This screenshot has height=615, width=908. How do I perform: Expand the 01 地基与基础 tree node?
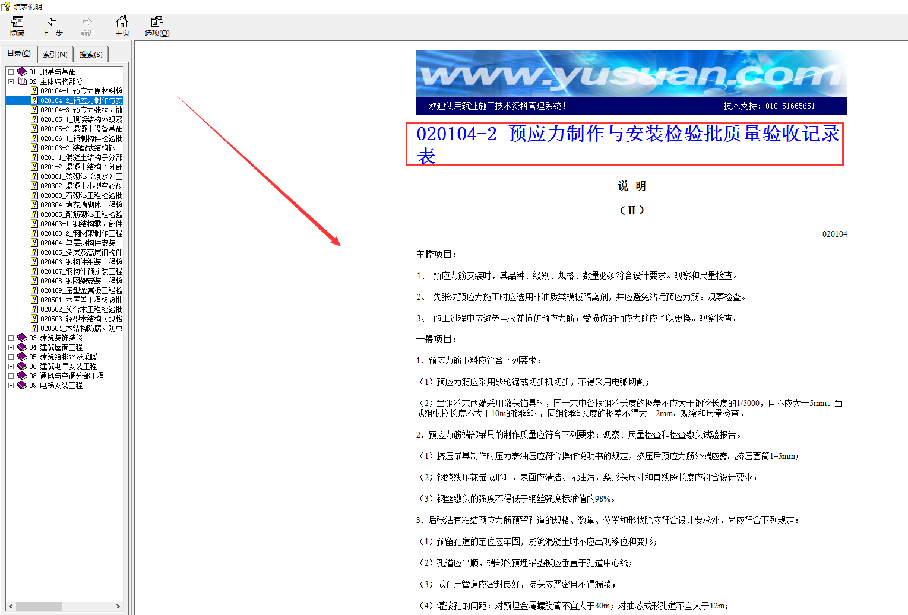tap(11, 72)
